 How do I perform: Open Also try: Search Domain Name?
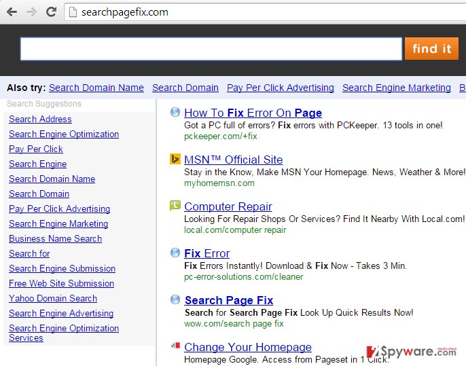point(96,88)
